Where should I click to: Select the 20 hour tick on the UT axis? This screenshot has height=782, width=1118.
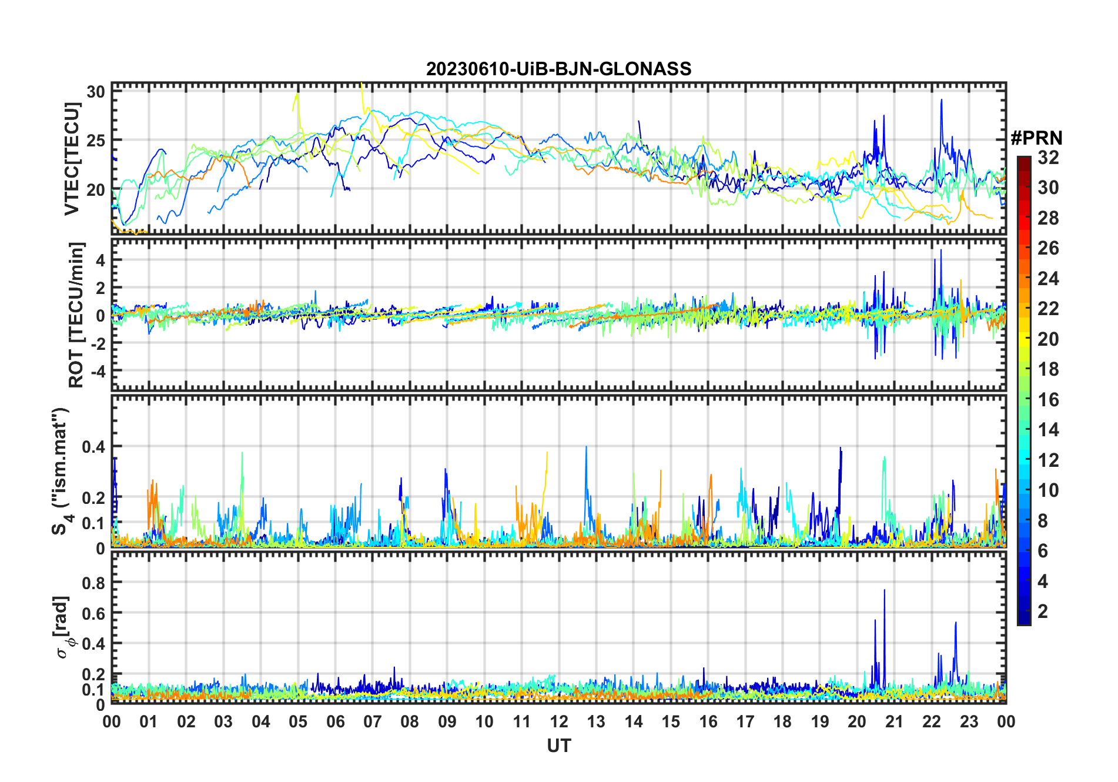[856, 721]
